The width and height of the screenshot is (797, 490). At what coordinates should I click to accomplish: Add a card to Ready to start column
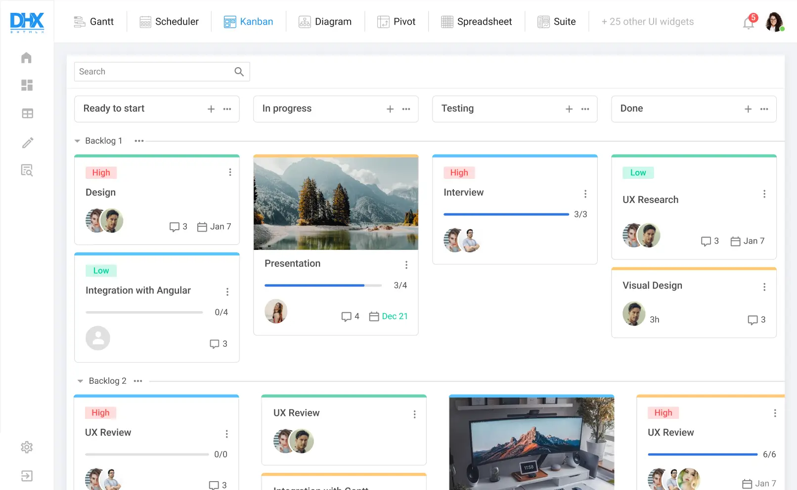tap(211, 109)
